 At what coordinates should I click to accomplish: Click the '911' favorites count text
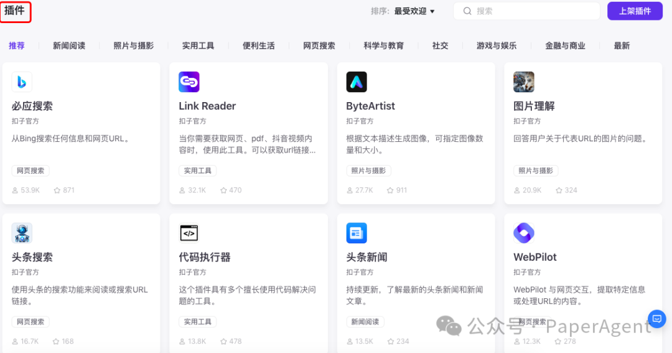pyautogui.click(x=401, y=191)
